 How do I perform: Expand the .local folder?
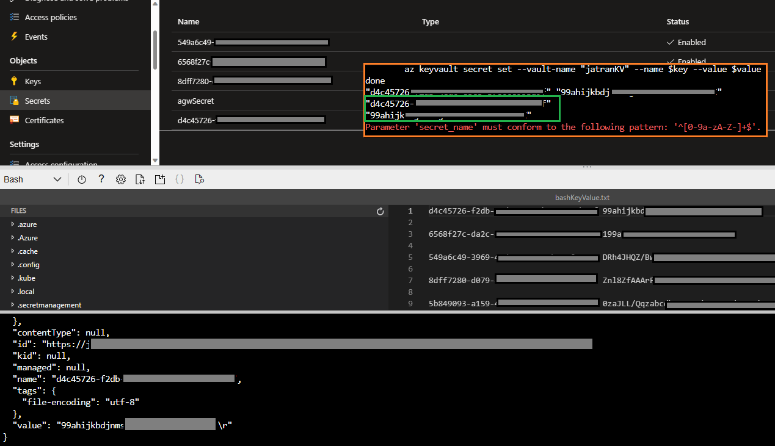(13, 292)
